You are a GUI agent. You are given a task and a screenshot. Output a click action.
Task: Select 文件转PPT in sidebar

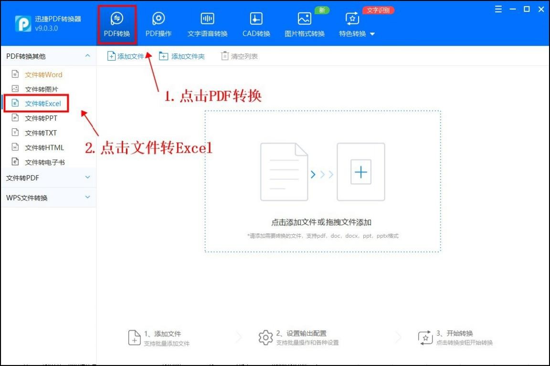click(x=41, y=118)
